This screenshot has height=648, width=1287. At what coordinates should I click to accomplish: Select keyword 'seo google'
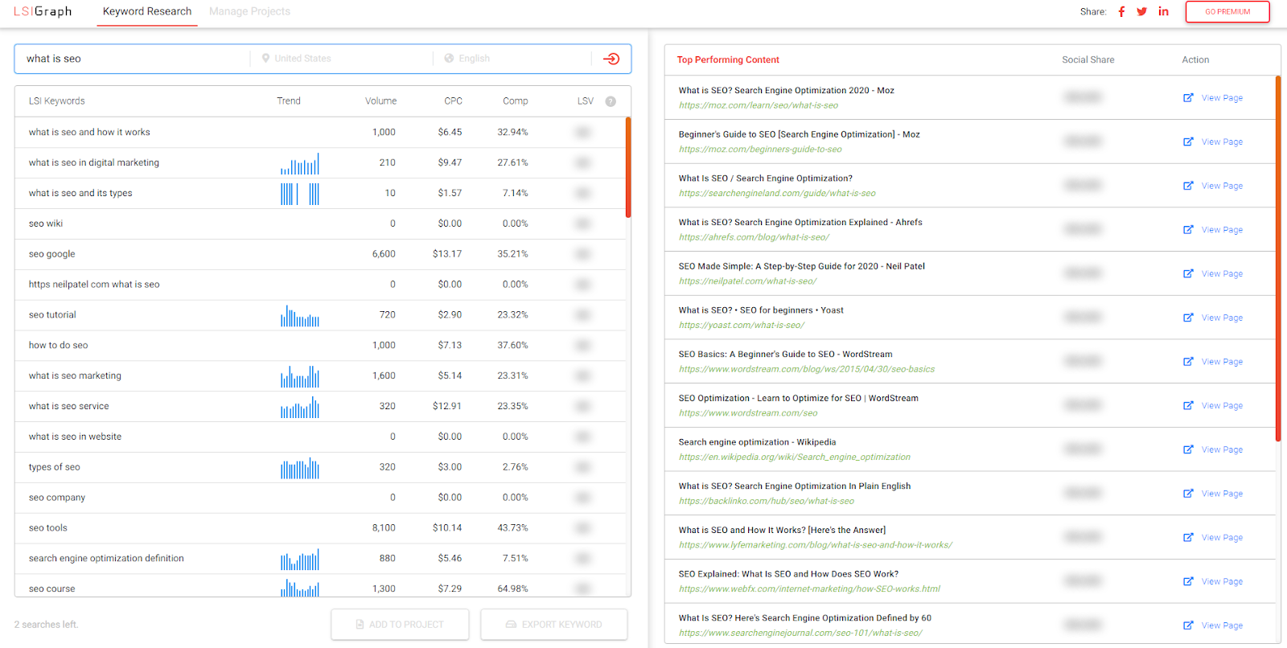(52, 254)
